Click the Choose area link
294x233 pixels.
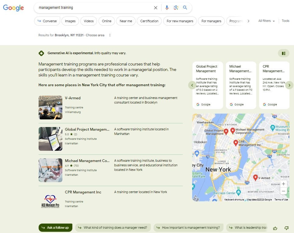tap(95, 35)
